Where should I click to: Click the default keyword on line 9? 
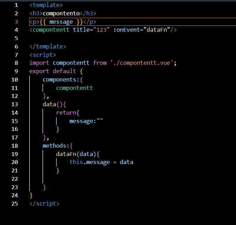click(x=64, y=71)
